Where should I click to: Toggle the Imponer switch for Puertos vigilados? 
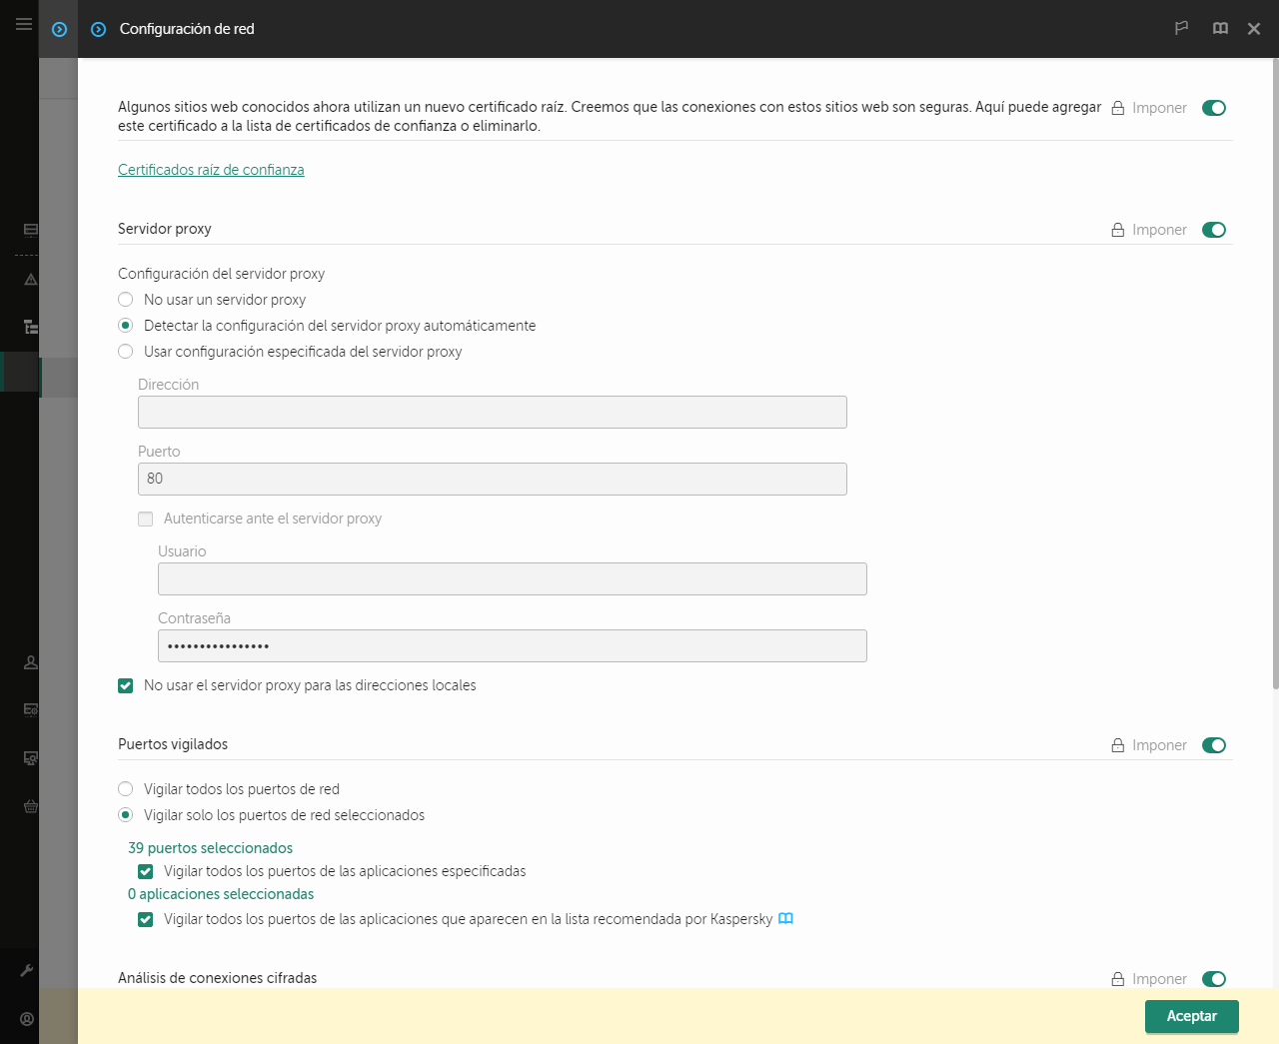(1213, 744)
